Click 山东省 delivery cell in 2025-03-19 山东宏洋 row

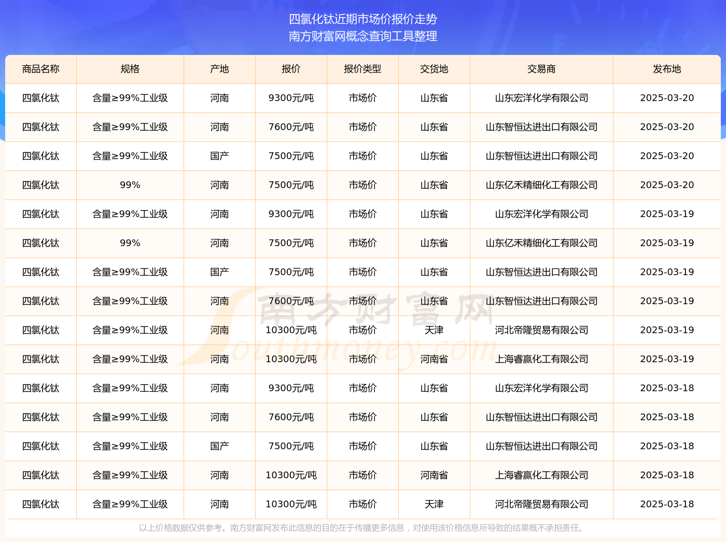point(434,214)
